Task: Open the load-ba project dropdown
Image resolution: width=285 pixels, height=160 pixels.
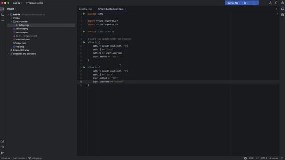Action: [x=17, y=3]
